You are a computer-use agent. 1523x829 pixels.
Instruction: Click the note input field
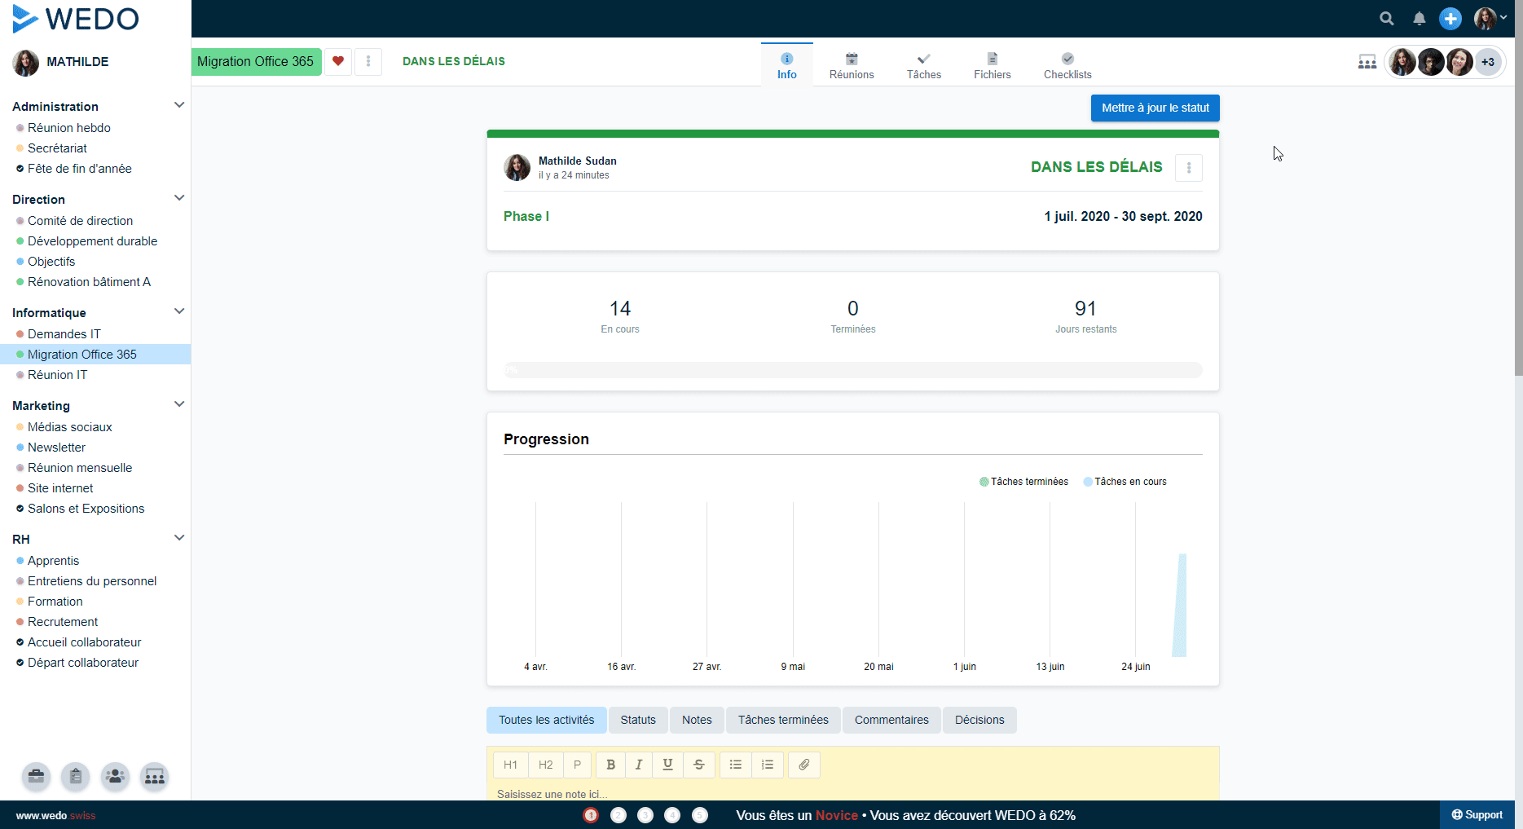click(853, 793)
